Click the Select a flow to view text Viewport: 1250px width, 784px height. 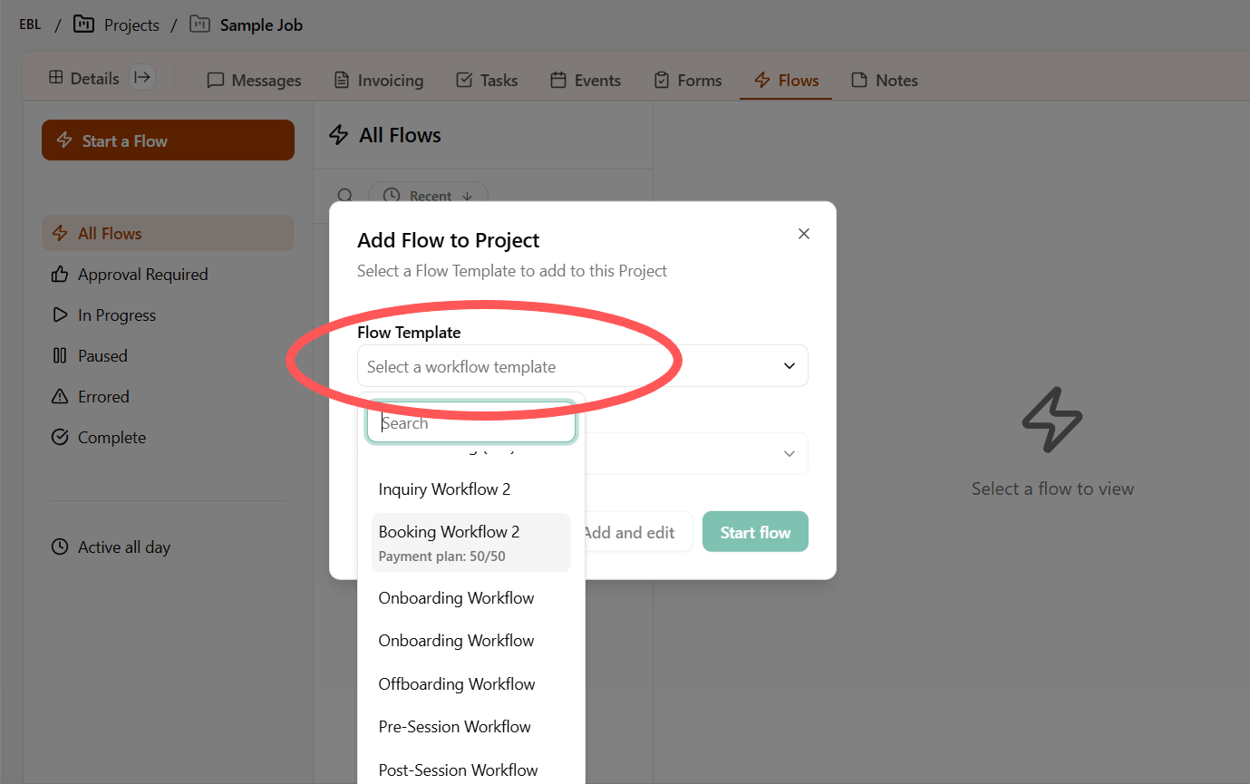[x=1052, y=489]
